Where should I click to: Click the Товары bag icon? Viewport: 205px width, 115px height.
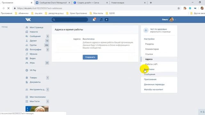pos(27,78)
